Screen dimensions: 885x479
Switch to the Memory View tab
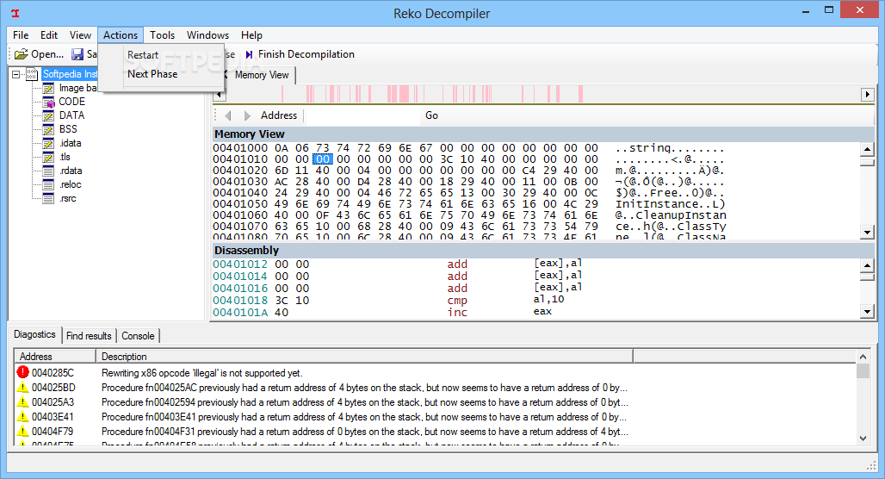262,75
